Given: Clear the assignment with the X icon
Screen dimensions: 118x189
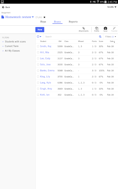Looking at the screenshot, I should (44, 17).
